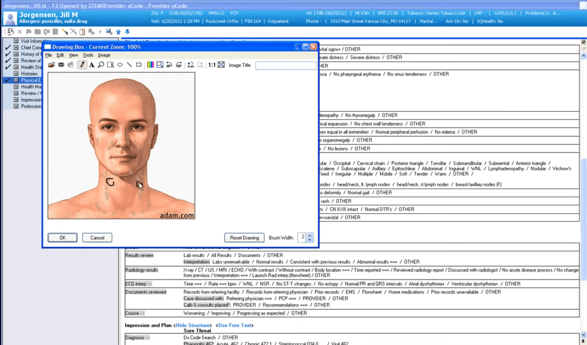The height and width of the screenshot is (345, 587).
Task: Select the rectangle shape tool
Action: click(139, 65)
